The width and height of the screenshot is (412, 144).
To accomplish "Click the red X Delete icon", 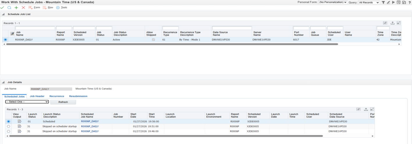I will [x=24, y=8].
